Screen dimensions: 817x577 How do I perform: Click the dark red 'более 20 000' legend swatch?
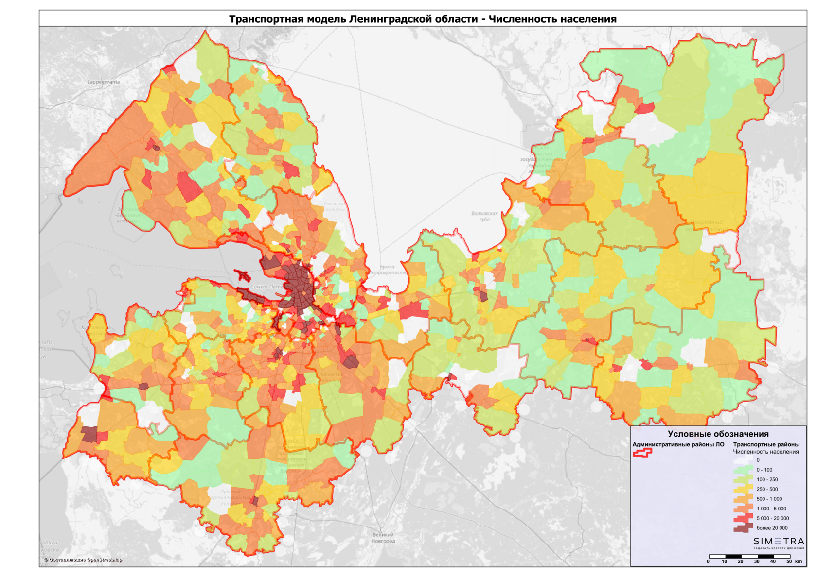pyautogui.click(x=743, y=528)
